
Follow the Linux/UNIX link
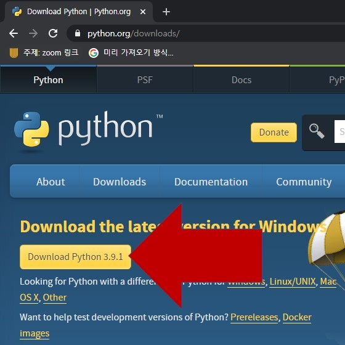pyautogui.click(x=293, y=282)
